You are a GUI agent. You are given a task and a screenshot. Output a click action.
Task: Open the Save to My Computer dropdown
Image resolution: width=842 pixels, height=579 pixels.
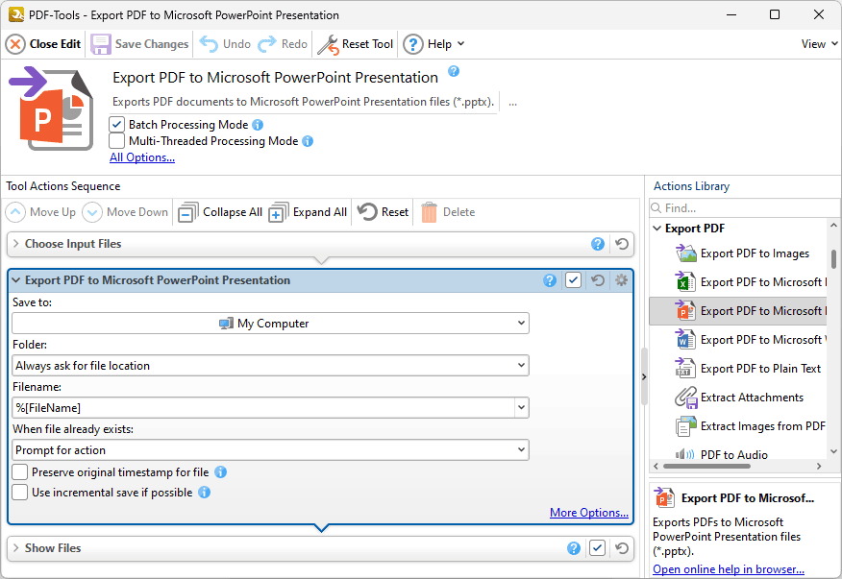click(x=270, y=323)
